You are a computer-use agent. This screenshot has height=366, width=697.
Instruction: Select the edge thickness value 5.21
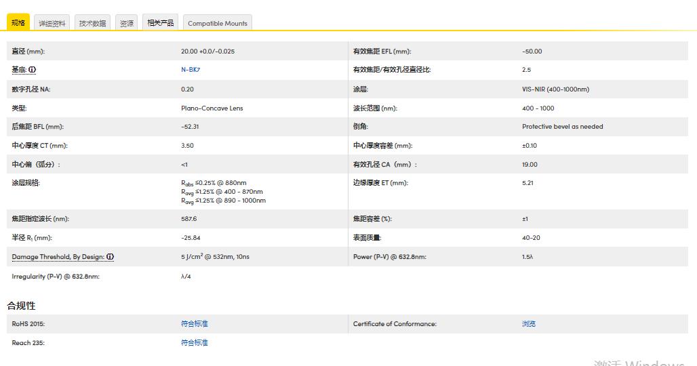(527, 183)
